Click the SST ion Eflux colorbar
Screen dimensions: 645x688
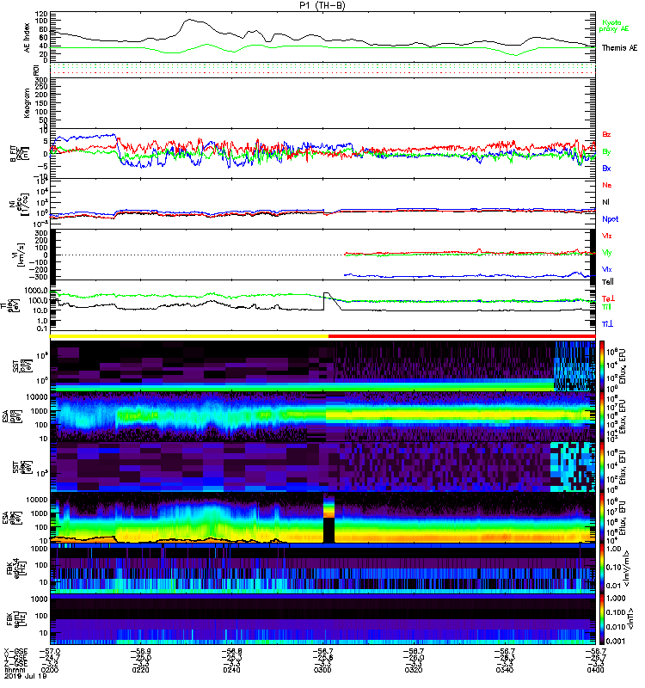tap(602, 366)
